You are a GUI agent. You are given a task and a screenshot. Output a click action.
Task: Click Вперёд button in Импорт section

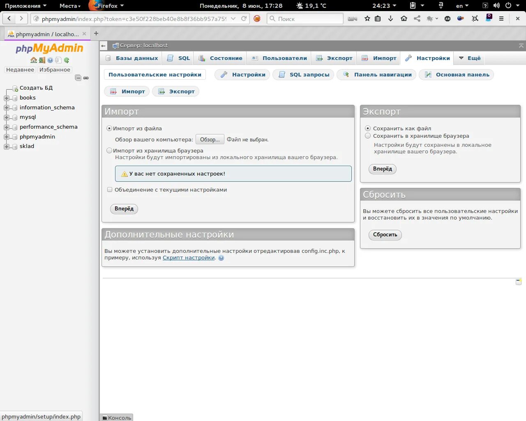pos(124,209)
